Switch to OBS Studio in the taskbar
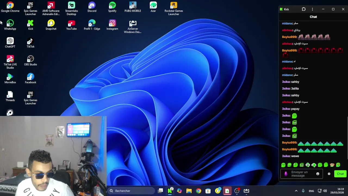Image resolution: width=348 pixels, height=196 pixels. pos(237,191)
